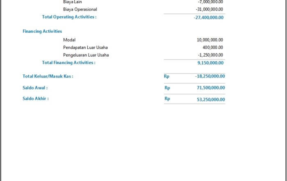Click the -31,000,000.00 Biaya Operasional amount

210,9
